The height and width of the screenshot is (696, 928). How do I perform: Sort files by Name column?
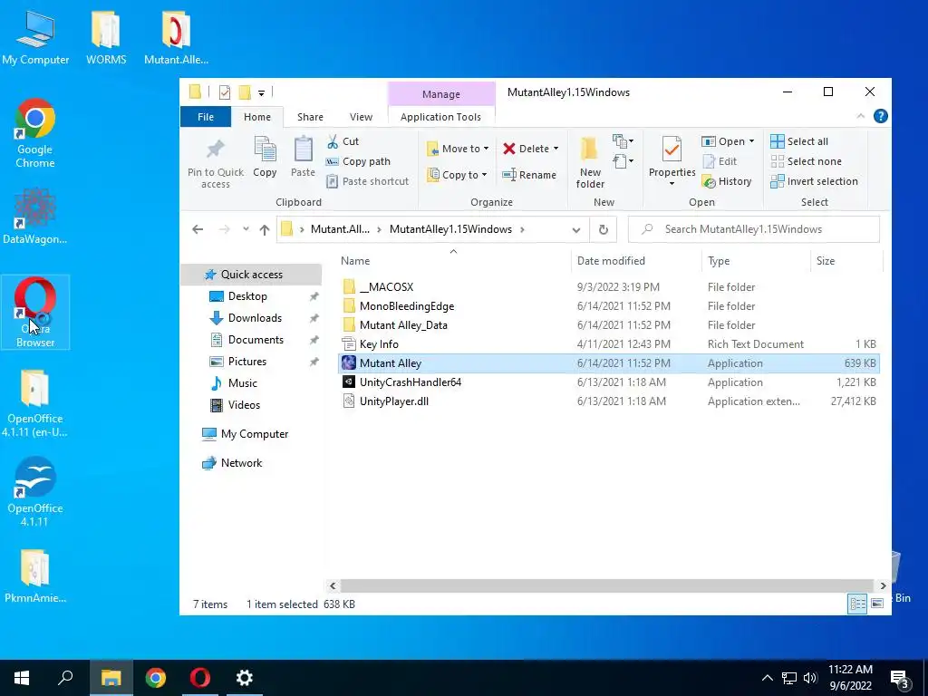[x=453, y=260]
